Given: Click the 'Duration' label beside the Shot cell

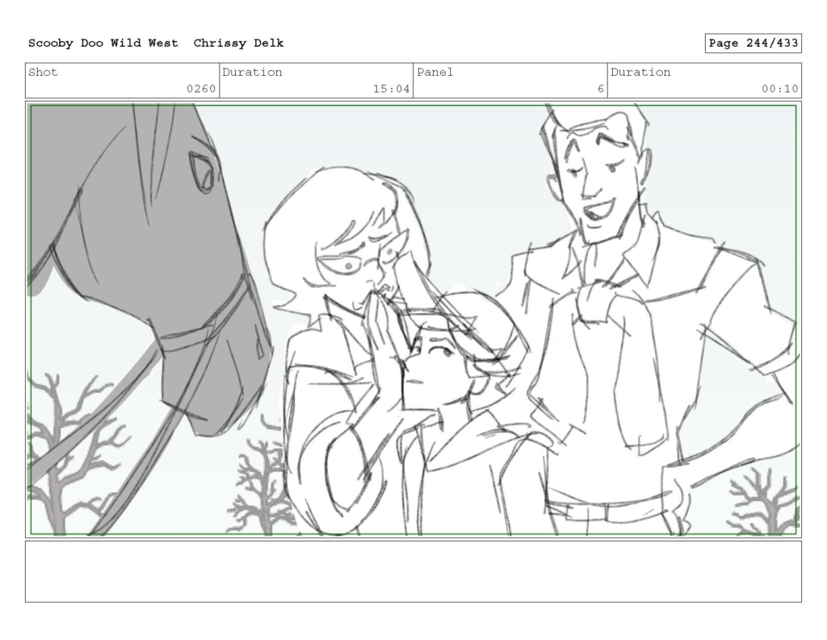Looking at the screenshot, I should coord(252,72).
